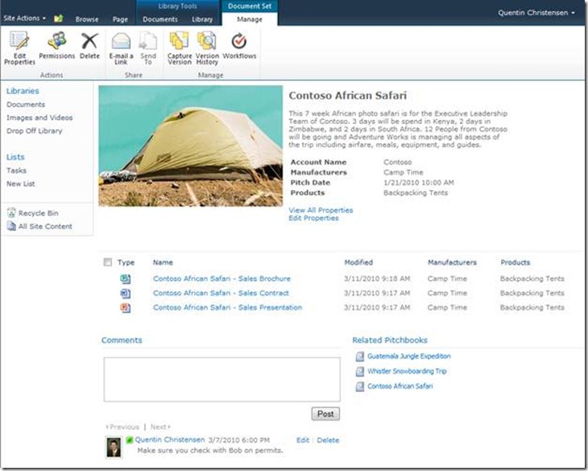Click Edit Properties link below Products
The height and width of the screenshot is (471, 588).
point(313,218)
